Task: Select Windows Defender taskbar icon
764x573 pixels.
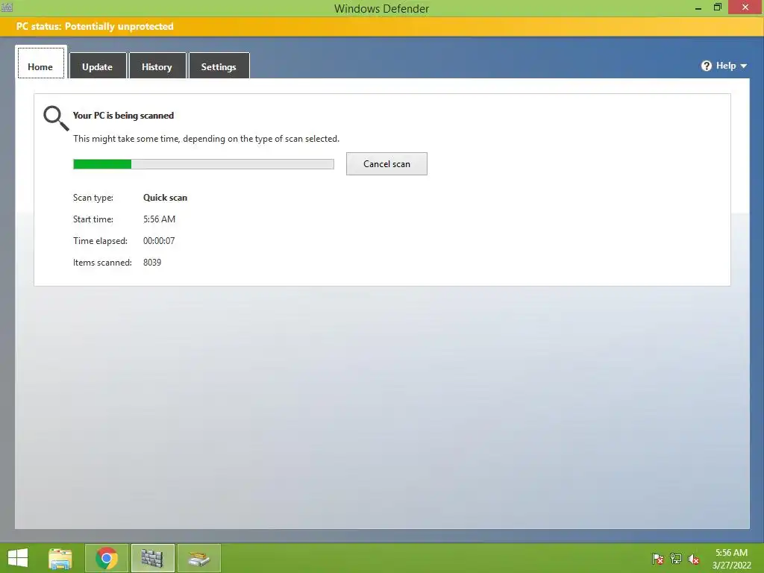Action: pos(152,558)
